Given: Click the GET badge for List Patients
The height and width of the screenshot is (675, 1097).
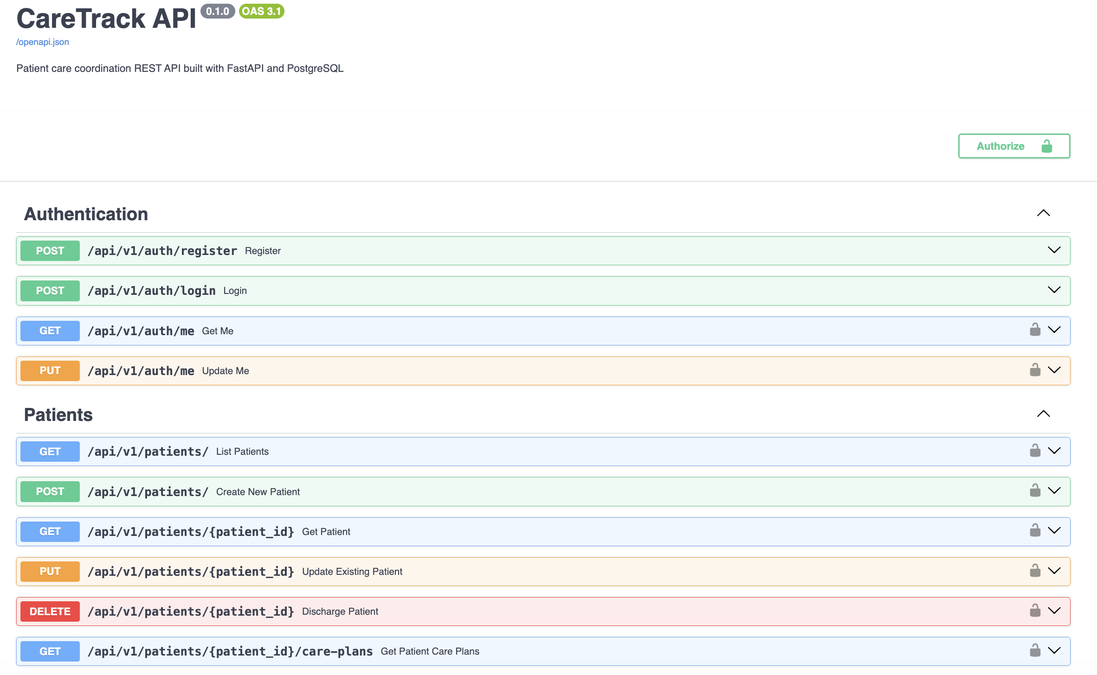Looking at the screenshot, I should pyautogui.click(x=50, y=452).
